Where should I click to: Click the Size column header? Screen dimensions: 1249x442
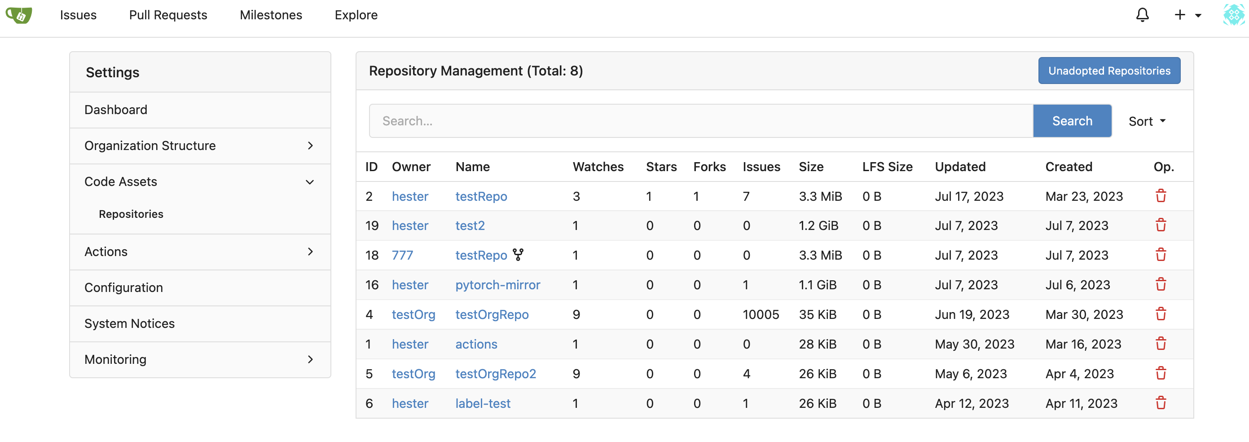coord(811,167)
